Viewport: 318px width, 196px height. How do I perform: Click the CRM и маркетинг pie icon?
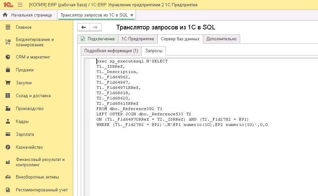[8, 57]
